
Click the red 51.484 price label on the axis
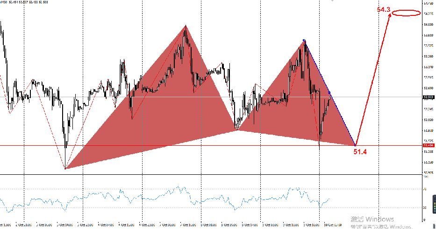click(429, 145)
